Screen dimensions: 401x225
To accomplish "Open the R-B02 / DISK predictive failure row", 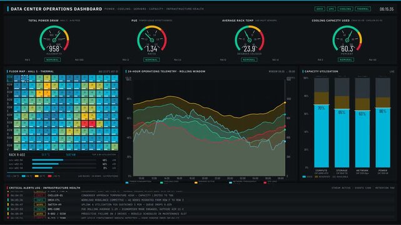I will click(201, 214).
